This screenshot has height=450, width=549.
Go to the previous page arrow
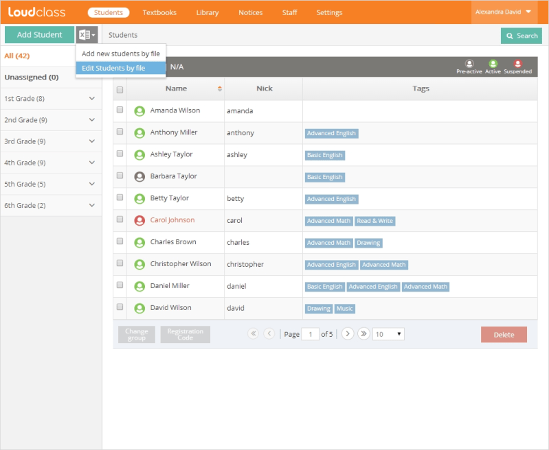click(269, 333)
